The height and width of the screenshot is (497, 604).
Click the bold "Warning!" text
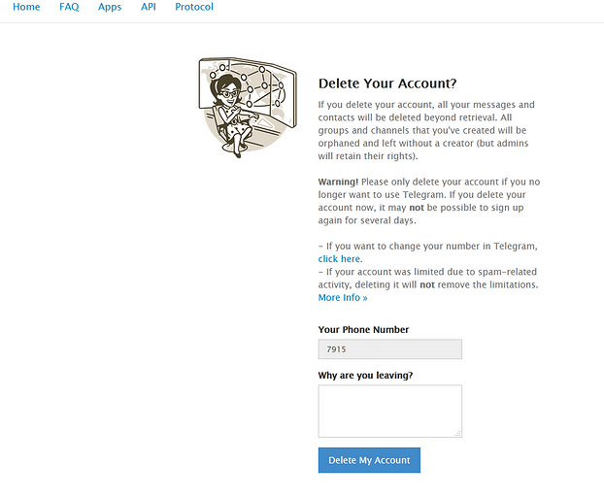click(338, 182)
